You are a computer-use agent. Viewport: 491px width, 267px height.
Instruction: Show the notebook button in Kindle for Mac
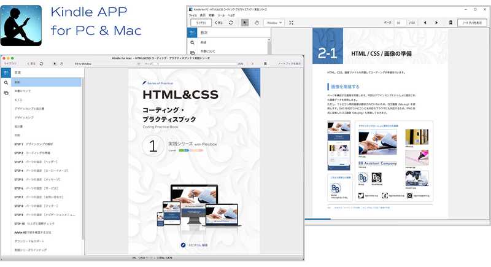click(x=288, y=64)
